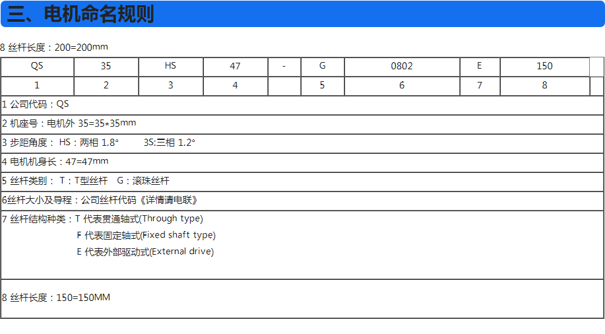
Task: Select the row '8 丝杆长度：150=150MM' inside table
Action: coord(302,298)
